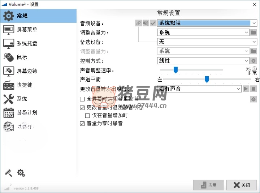Viewport: 260px width, 193px height.
Task: Play the volume change sound preview
Action: [x=246, y=89]
